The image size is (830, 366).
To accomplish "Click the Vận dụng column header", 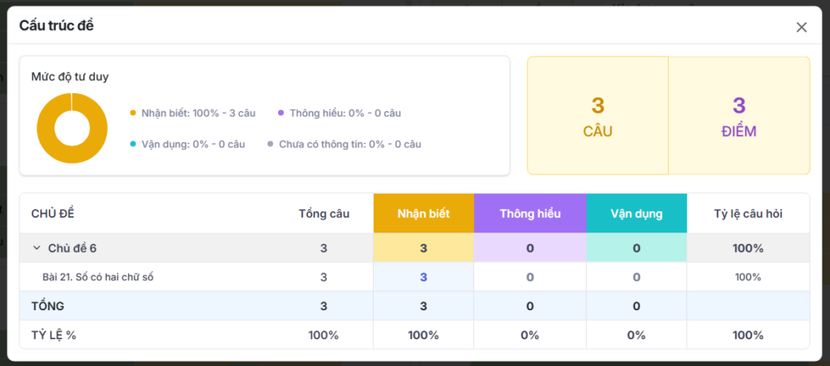I will (x=636, y=214).
